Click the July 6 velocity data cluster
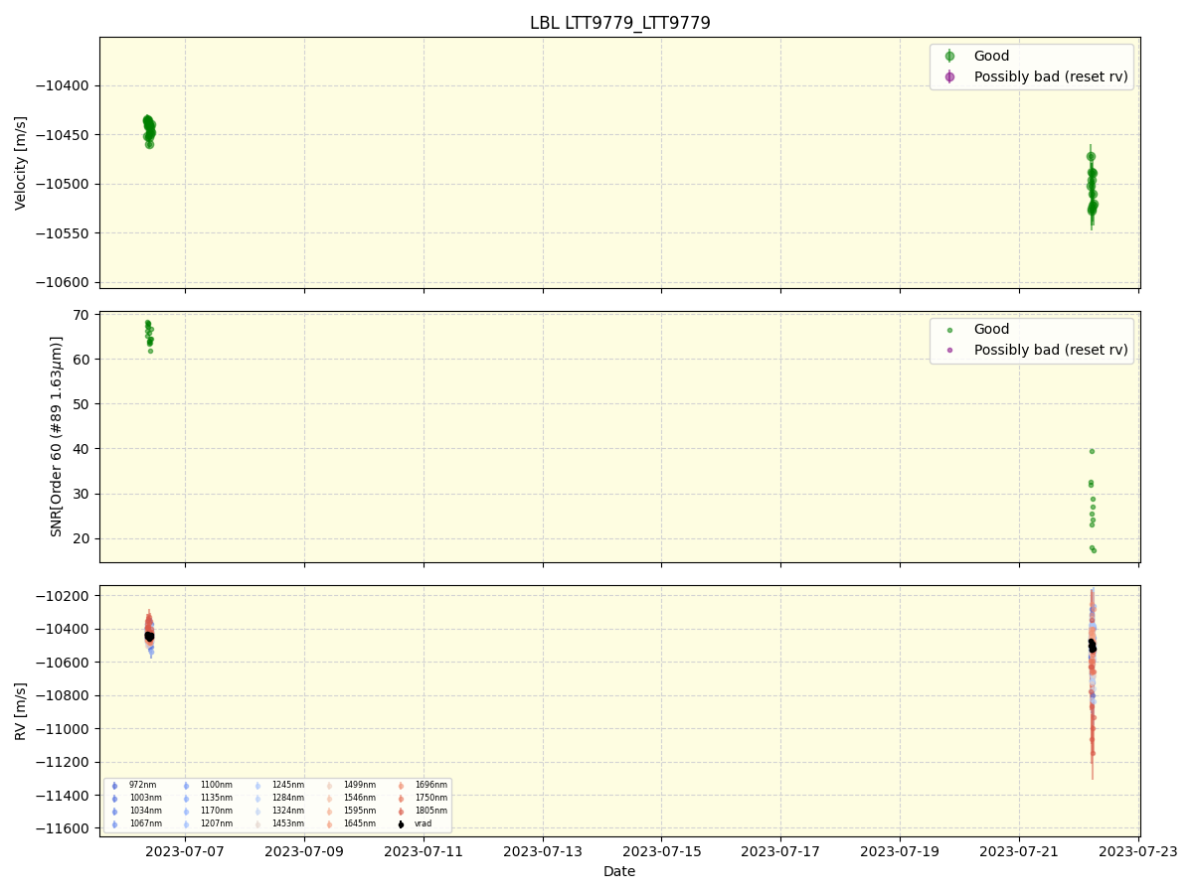The image size is (1193, 894). coord(148,131)
